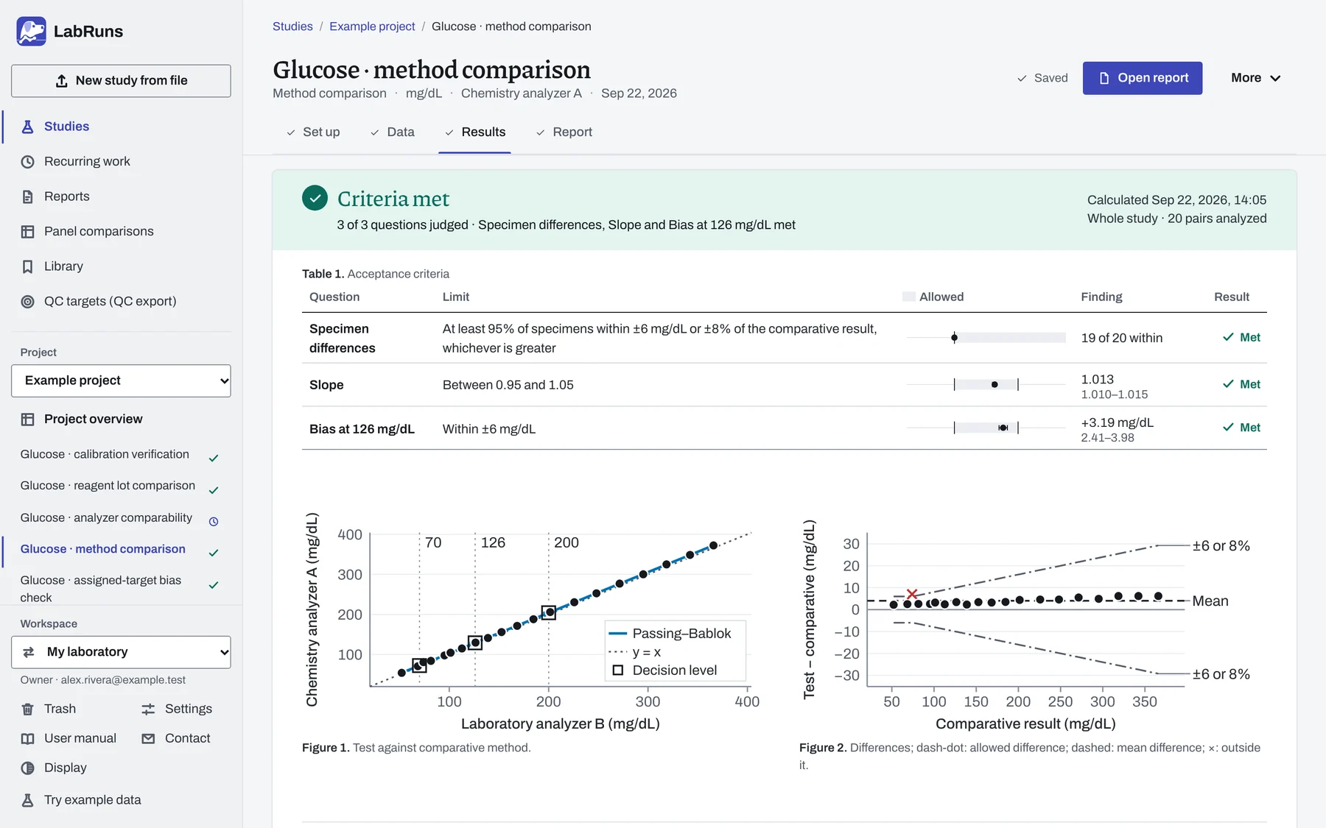The width and height of the screenshot is (1326, 828).
Task: Open the My laboratory workspace dropdown
Action: 121,652
